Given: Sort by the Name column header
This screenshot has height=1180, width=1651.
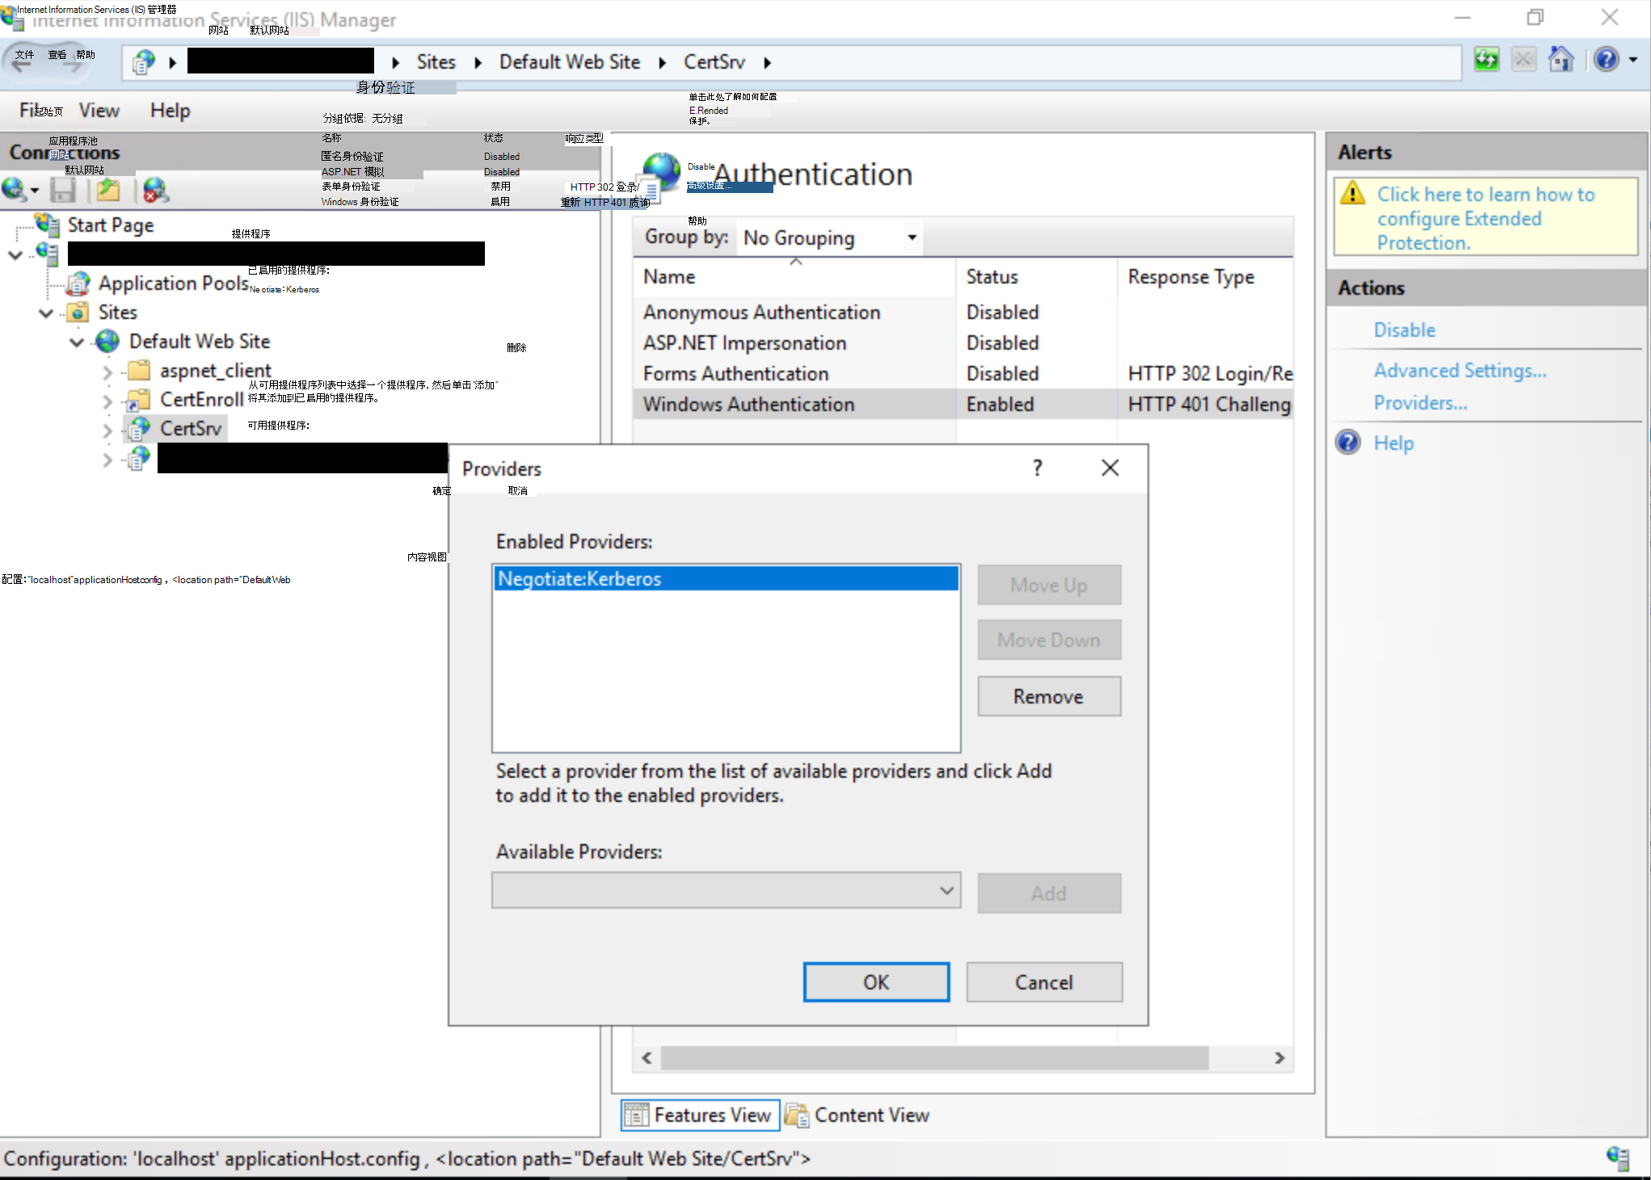Looking at the screenshot, I should (x=795, y=276).
